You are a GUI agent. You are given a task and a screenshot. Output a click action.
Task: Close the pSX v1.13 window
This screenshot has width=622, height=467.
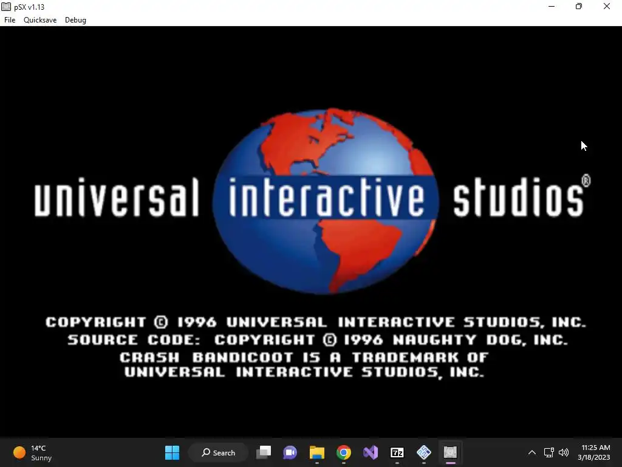[607, 6]
